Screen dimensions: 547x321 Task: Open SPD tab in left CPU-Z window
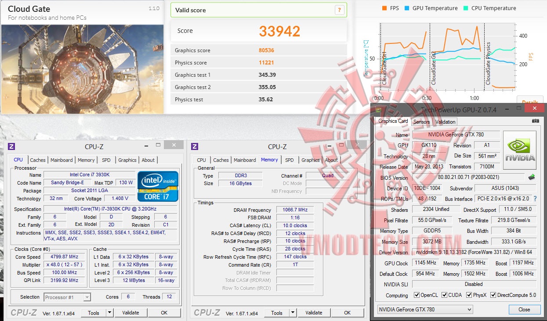106,160
